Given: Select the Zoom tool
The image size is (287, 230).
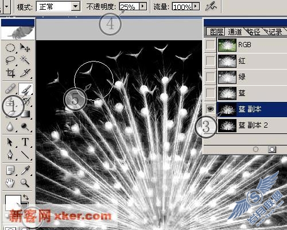Looking at the screenshot, I should [x=25, y=183].
